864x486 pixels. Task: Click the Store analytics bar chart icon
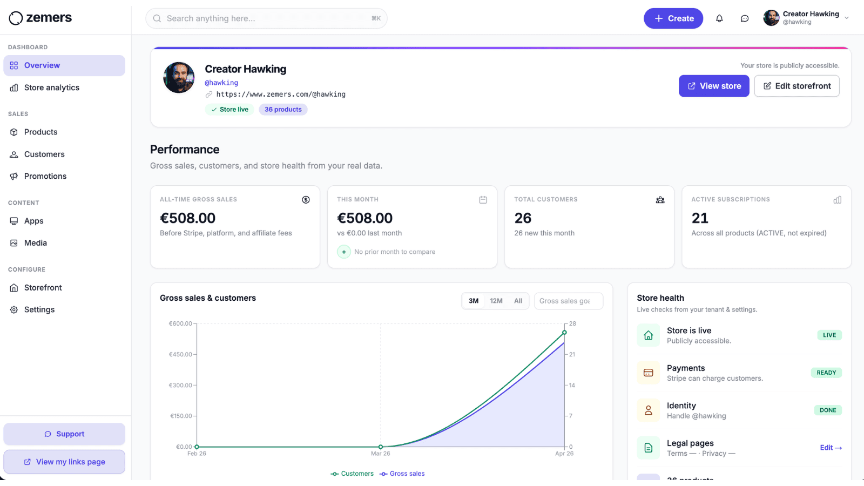(14, 87)
